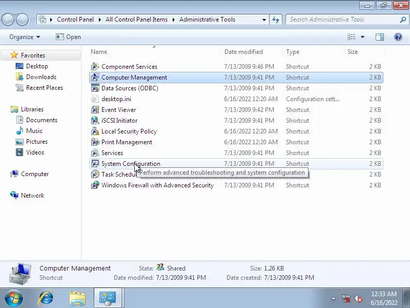The height and width of the screenshot is (308, 410).
Task: Click Administrative Tools breadcrumb
Action: [x=207, y=20]
